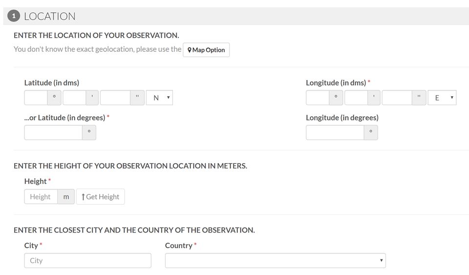
Task: Click the latitude degree symbol addon
Action: (x=54, y=98)
